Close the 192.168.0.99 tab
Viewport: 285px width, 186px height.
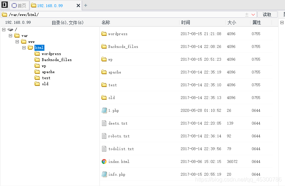[78, 6]
